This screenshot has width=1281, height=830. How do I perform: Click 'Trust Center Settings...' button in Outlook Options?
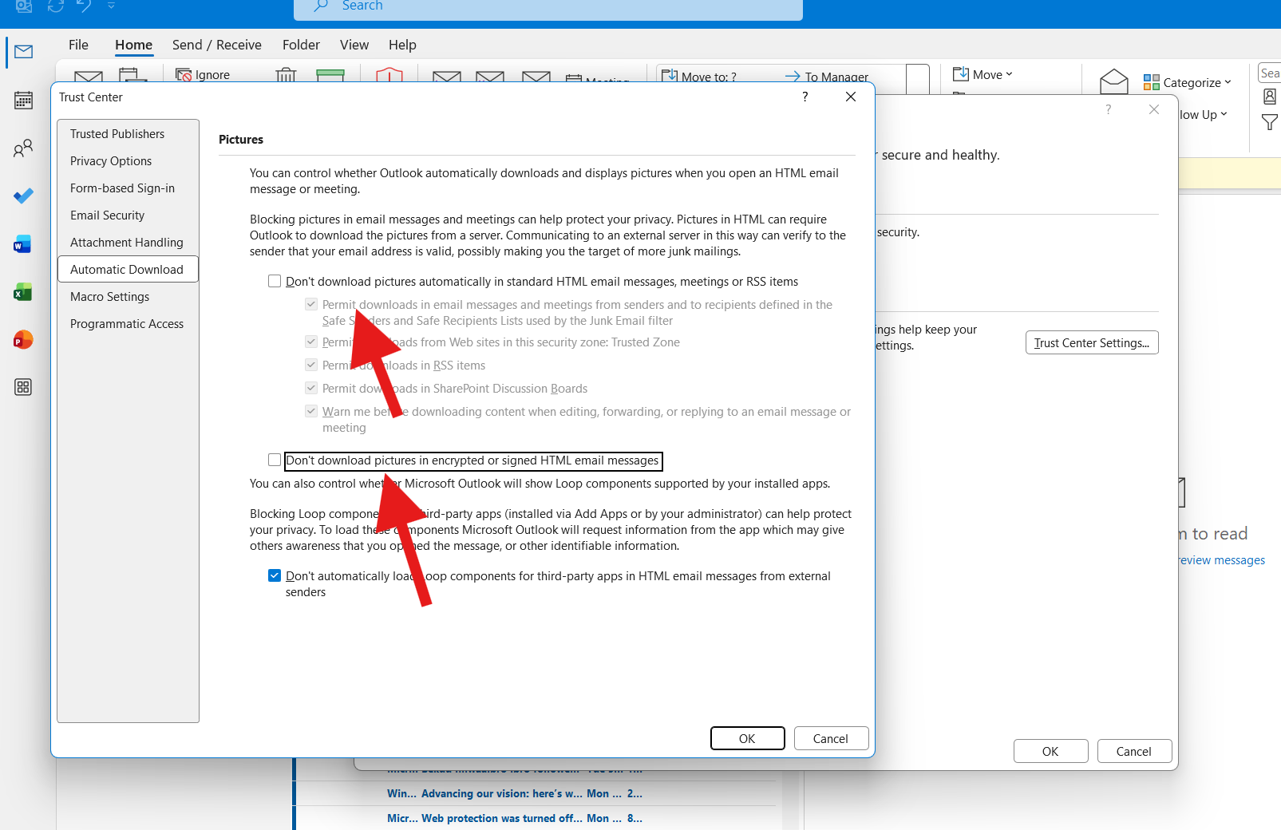click(1092, 342)
